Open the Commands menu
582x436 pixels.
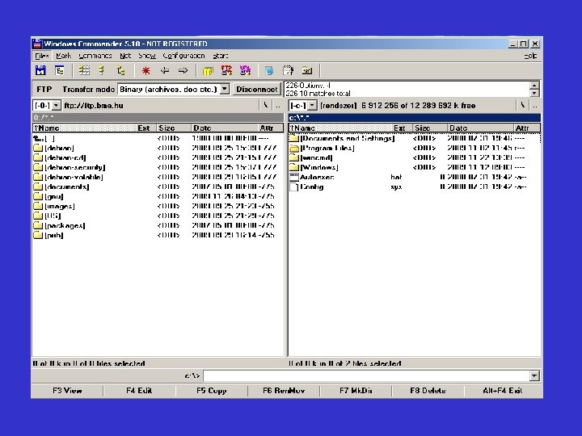[95, 56]
